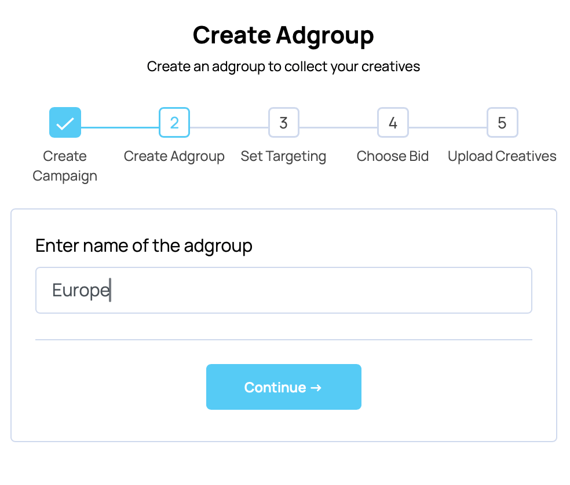Click the subtitle below Create Adgroup heading
This screenshot has height=485, width=570.
[x=283, y=66]
